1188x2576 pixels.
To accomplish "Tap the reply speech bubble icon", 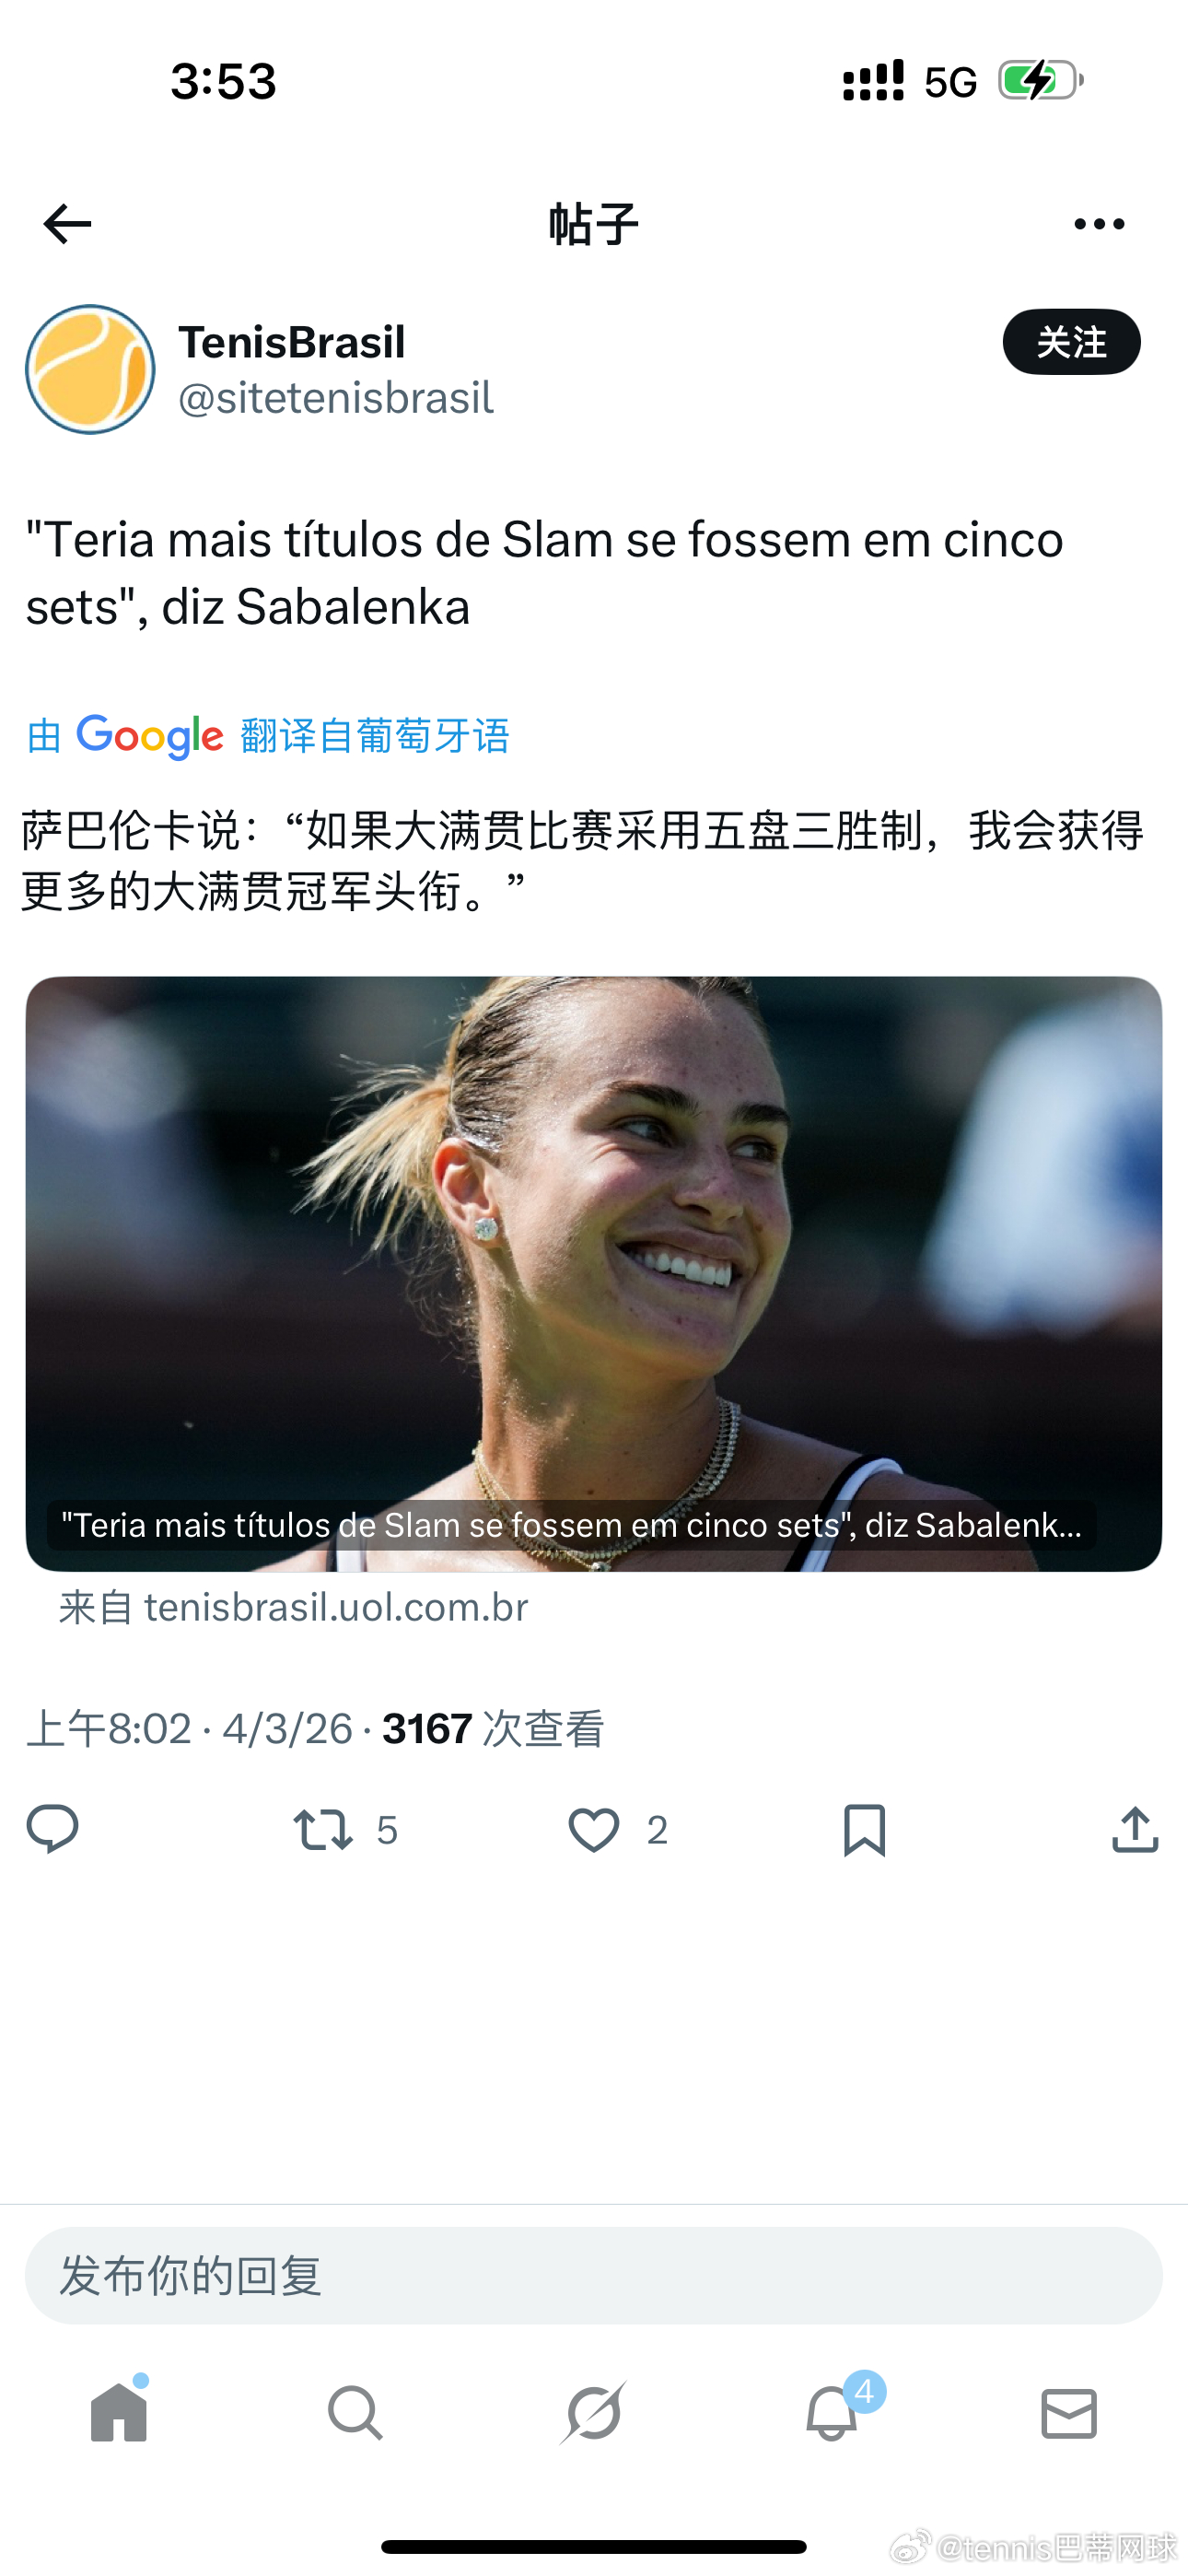I will pyautogui.click(x=52, y=1829).
